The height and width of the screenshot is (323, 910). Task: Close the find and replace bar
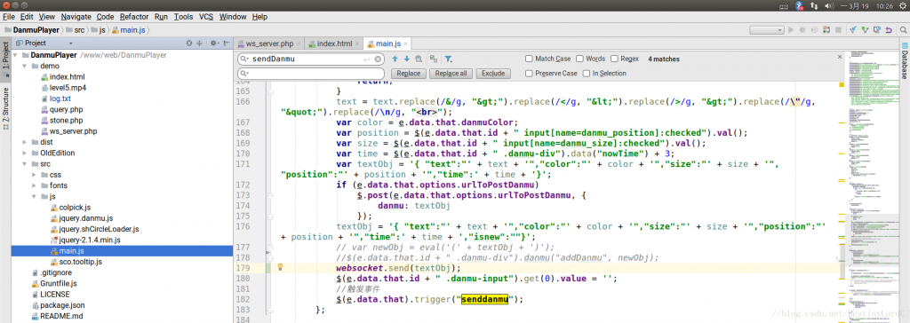point(839,58)
